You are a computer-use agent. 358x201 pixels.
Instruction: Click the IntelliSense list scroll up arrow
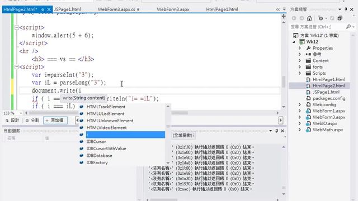tap(168, 106)
